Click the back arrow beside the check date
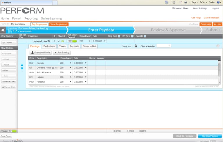The height and width of the screenshot is (142, 223). point(3,30)
